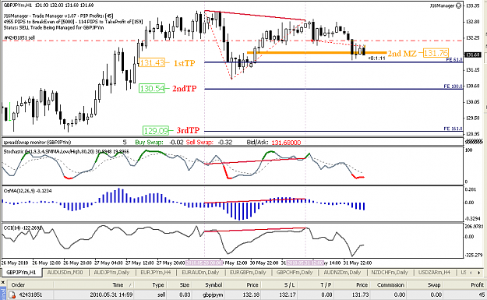Viewport: 487px width, 300px height.
Task: Click the 129.09 3rdTP price label
Action: 156,130
